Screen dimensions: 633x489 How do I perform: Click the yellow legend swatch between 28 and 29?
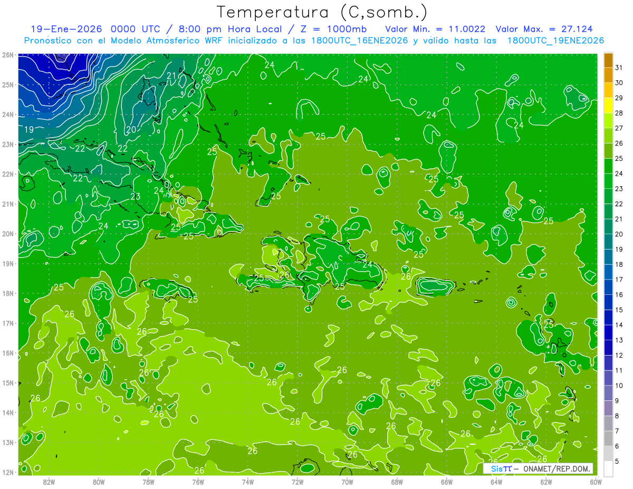click(x=608, y=106)
